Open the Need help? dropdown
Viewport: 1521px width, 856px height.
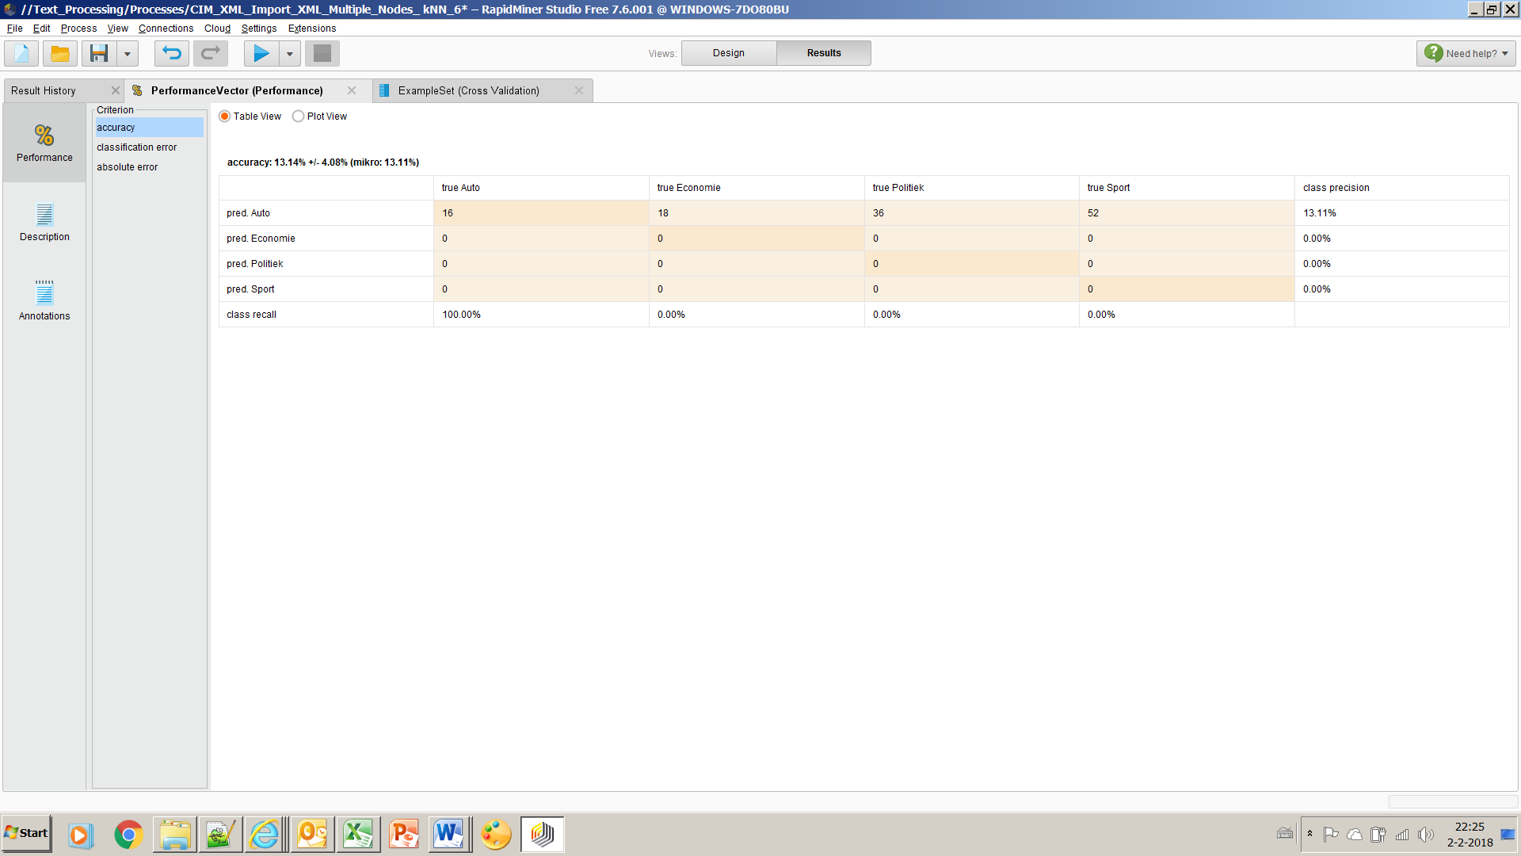(x=1466, y=53)
